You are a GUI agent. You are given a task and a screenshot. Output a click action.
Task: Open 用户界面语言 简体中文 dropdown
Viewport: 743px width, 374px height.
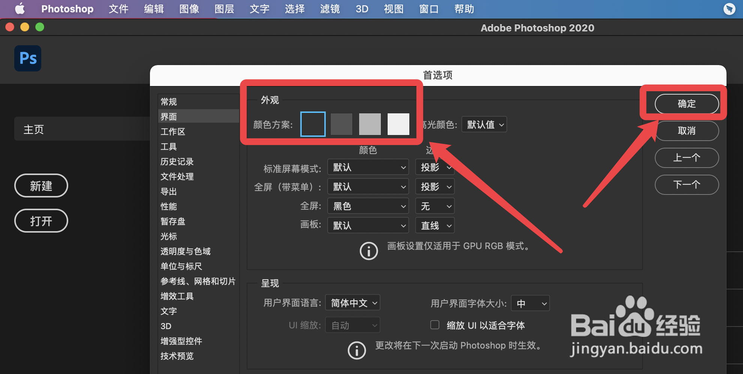353,303
